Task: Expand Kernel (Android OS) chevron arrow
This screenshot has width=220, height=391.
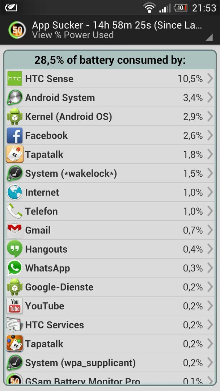Action: pos(210,117)
